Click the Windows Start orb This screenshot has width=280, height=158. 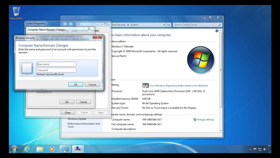[x=14, y=149]
